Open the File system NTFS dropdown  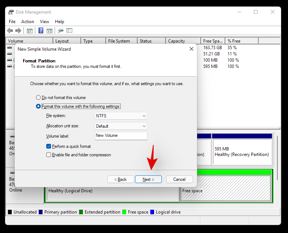click(121, 116)
